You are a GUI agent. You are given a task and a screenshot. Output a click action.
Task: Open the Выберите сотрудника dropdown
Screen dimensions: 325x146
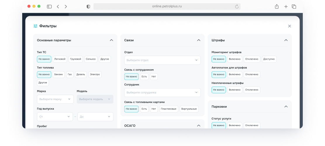point(162,93)
